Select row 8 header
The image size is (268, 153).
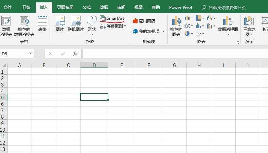pyautogui.click(x=3, y=117)
